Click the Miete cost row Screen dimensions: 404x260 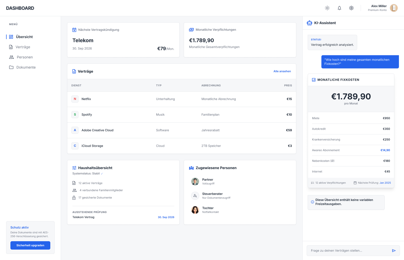(351, 118)
